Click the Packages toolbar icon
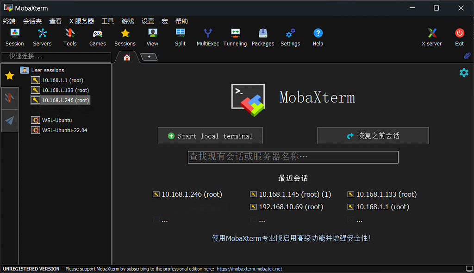The height and width of the screenshot is (273, 474). point(263,37)
